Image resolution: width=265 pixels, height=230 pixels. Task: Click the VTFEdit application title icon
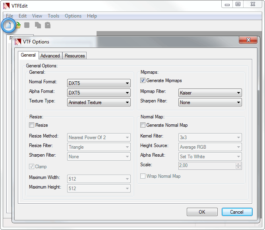pyautogui.click(x=6, y=6)
